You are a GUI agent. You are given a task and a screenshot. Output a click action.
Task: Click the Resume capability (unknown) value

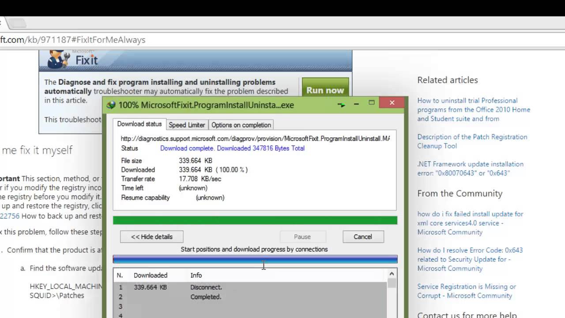point(210,197)
